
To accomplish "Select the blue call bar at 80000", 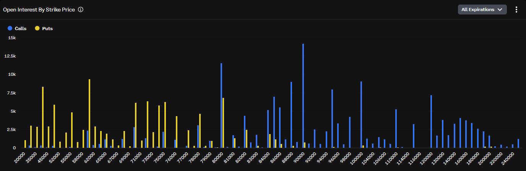I will [x=221, y=105].
